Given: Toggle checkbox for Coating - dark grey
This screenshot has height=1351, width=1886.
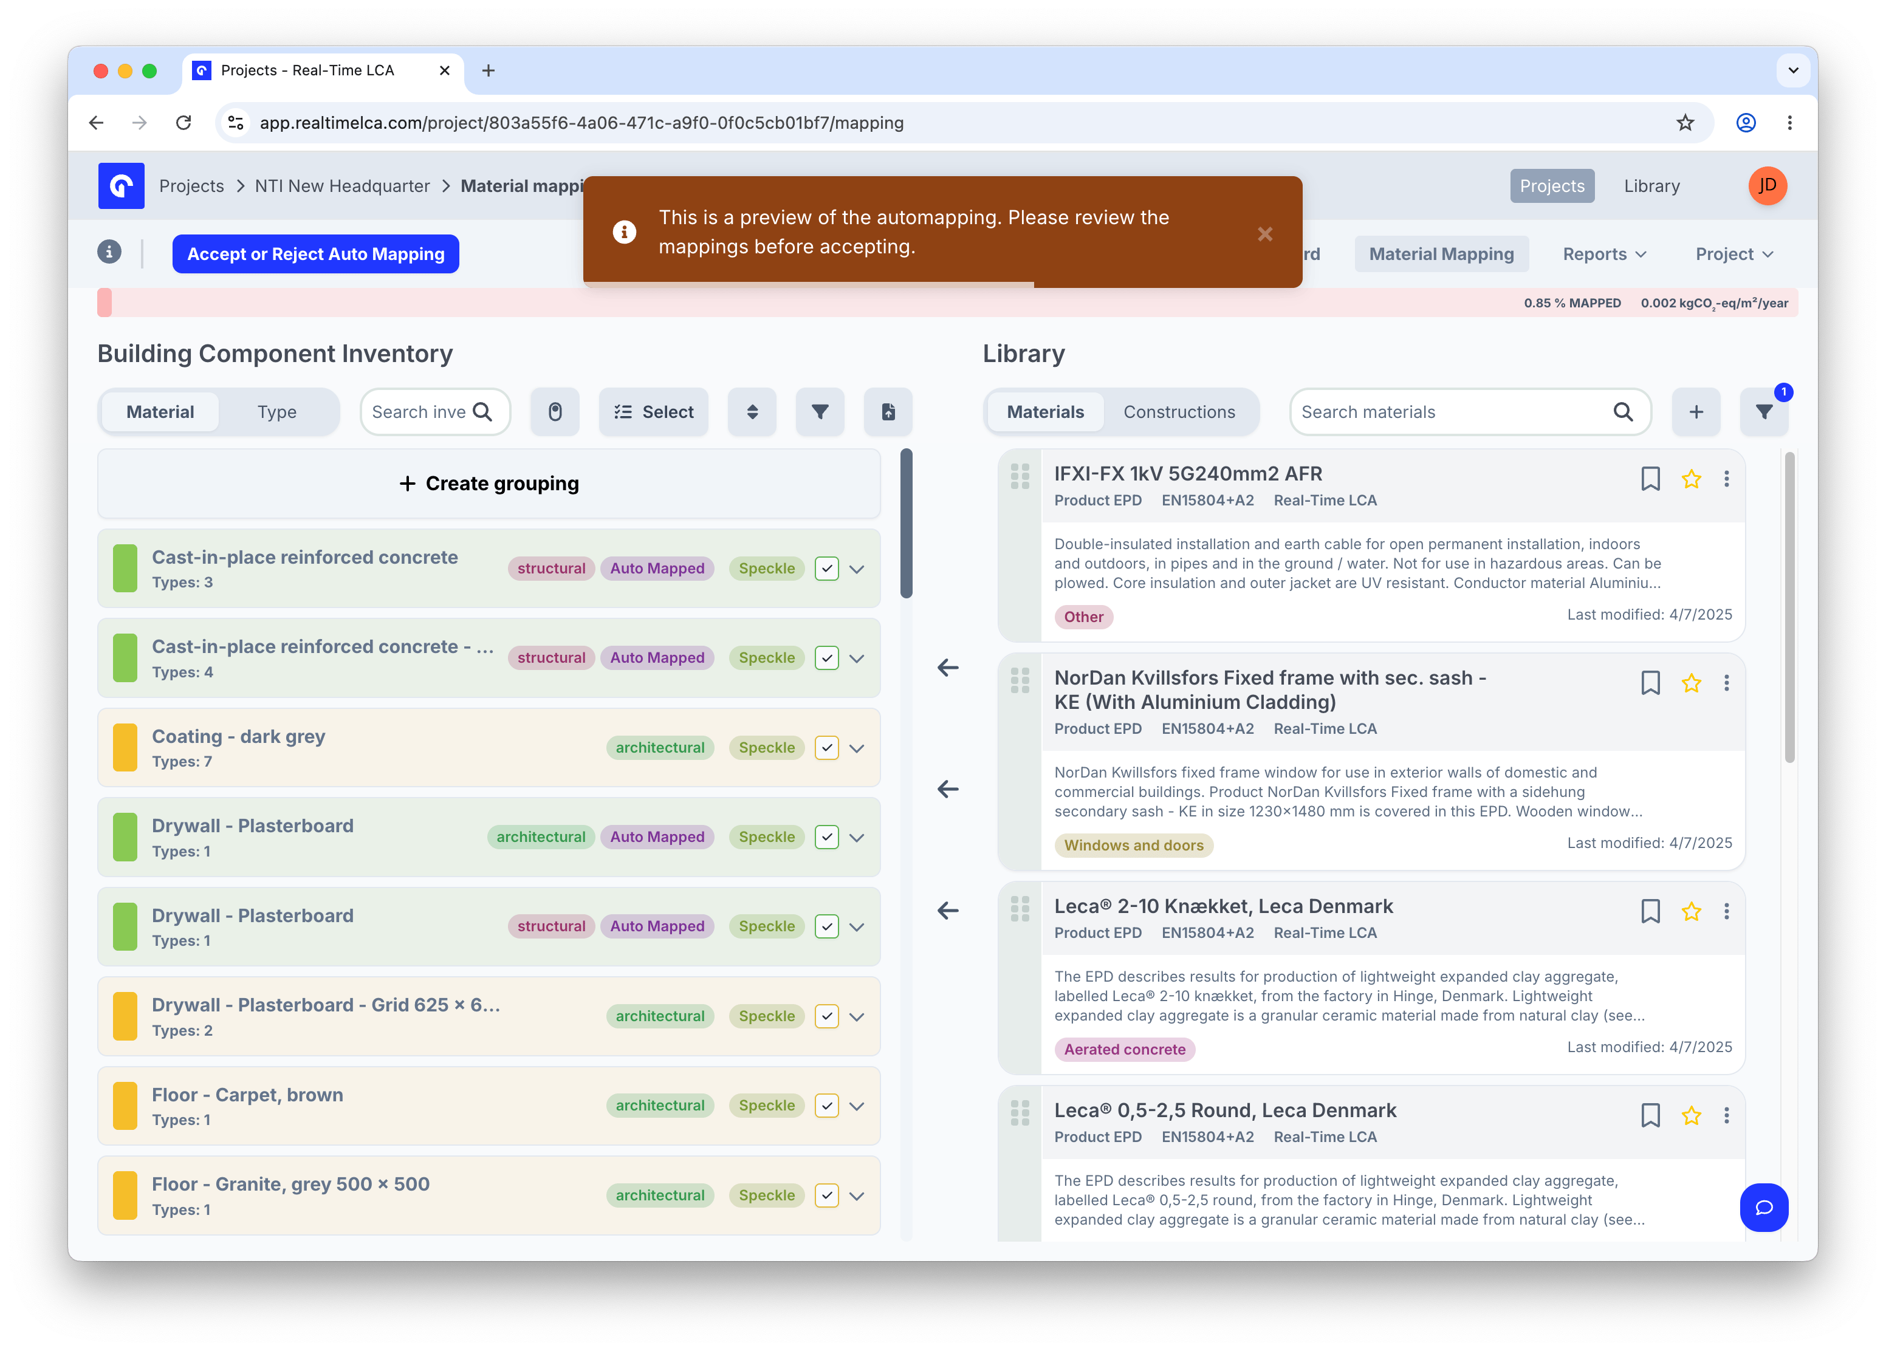Looking at the screenshot, I should (826, 747).
